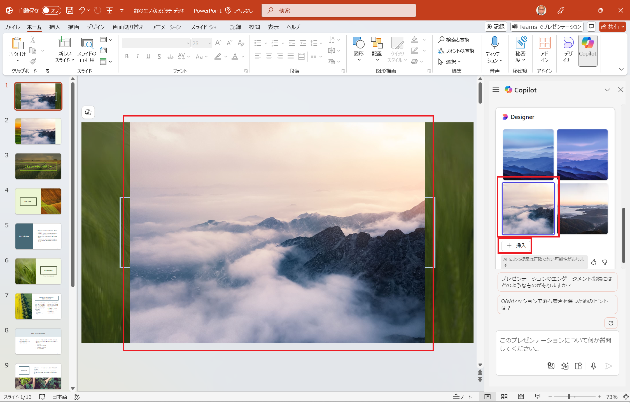This screenshot has height=403, width=630.
Task: Click the New Slide icon
Action: click(64, 43)
